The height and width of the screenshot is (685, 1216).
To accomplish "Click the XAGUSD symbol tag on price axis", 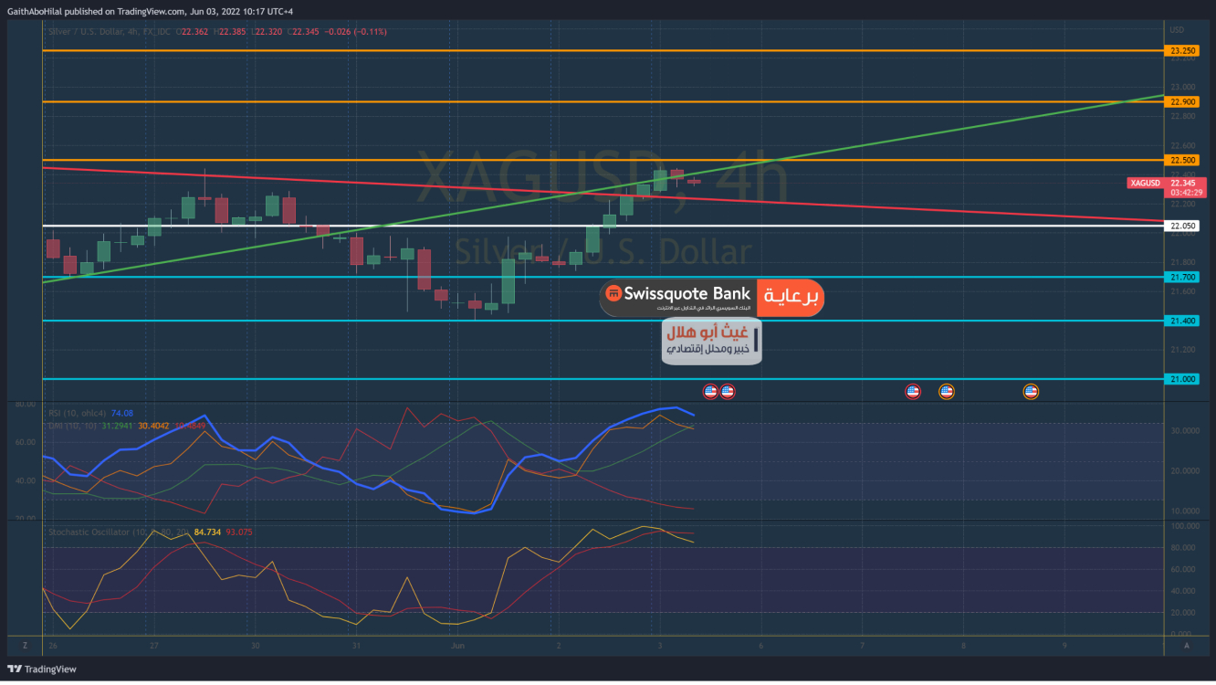I will point(1146,183).
